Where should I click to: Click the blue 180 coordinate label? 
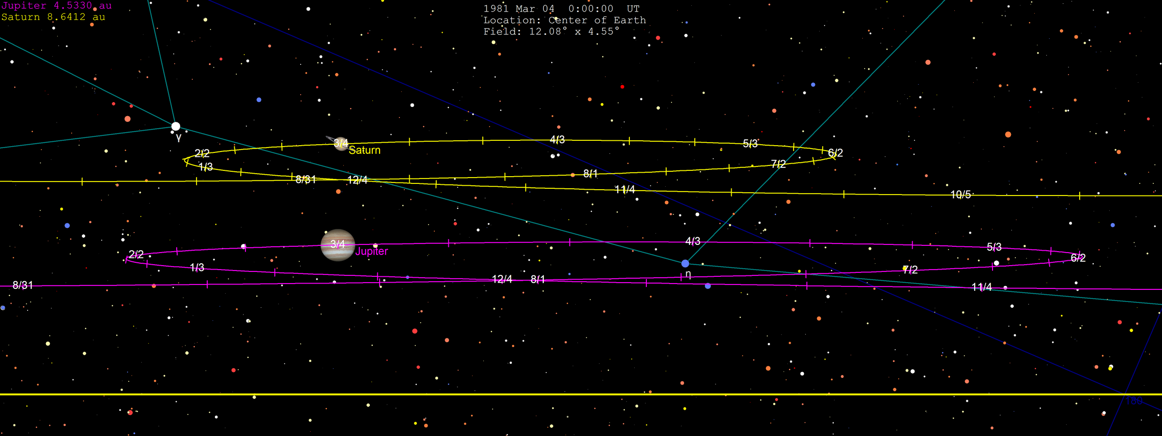click(x=1134, y=401)
